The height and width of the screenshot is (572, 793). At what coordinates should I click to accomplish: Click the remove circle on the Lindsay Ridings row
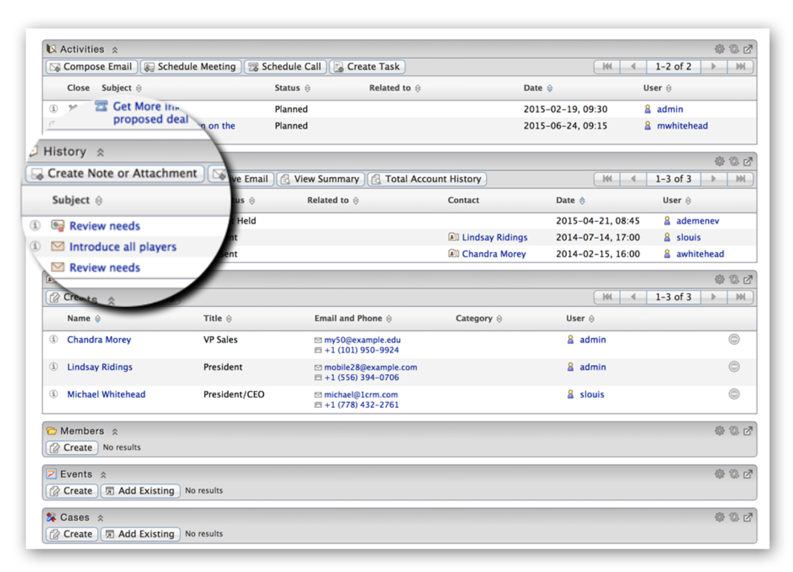pos(734,367)
